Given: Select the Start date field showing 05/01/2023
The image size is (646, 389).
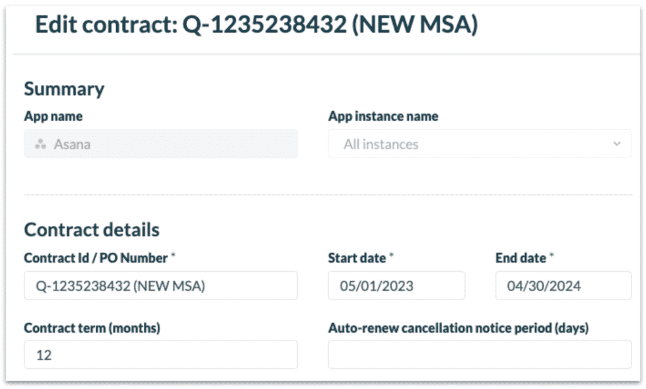Looking at the screenshot, I should point(396,285).
